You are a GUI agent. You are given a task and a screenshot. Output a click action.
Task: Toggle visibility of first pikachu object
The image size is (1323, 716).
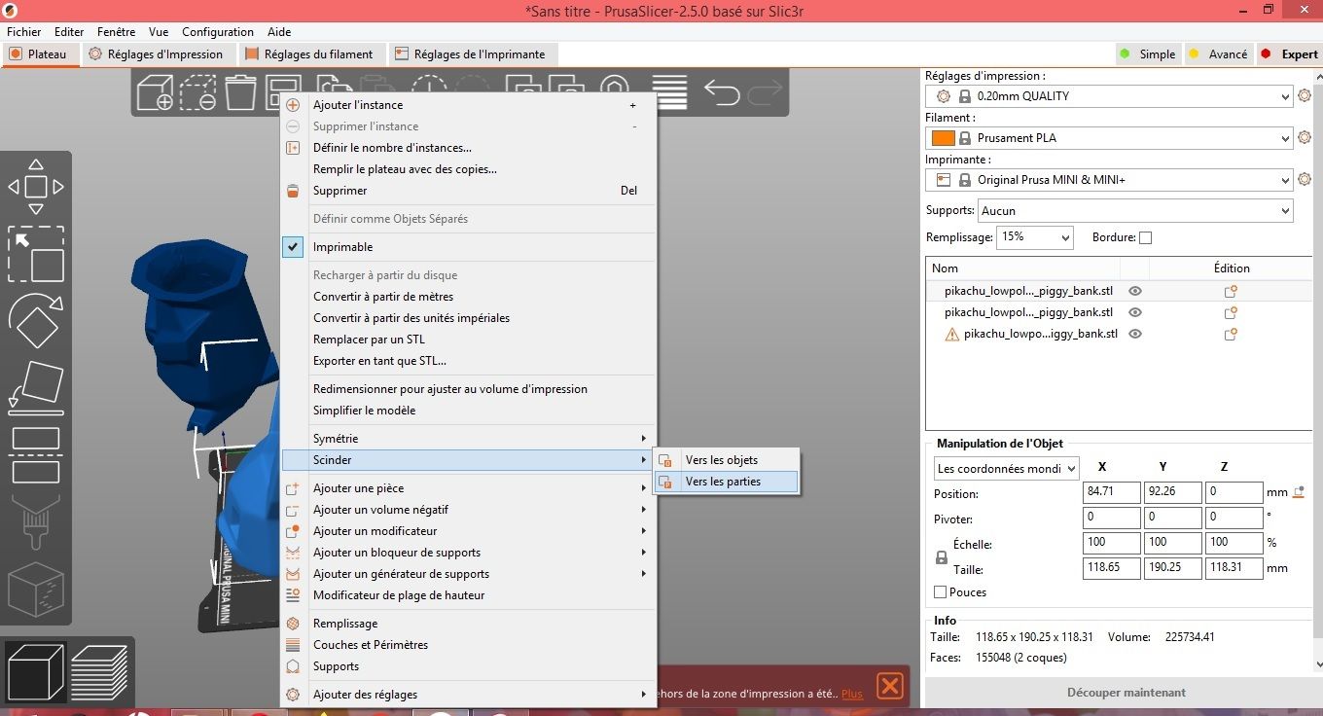pos(1134,291)
